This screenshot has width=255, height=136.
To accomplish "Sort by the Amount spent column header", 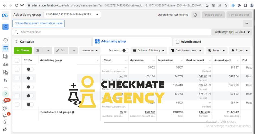I will coord(226,60).
